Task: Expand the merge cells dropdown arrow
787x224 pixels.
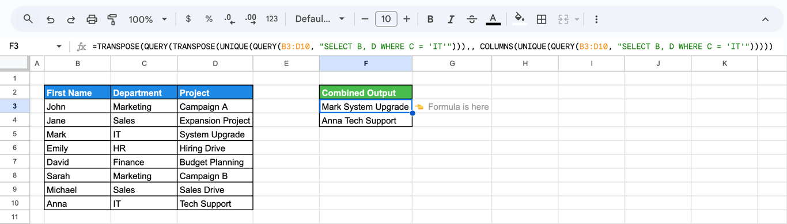Action: coord(577,20)
